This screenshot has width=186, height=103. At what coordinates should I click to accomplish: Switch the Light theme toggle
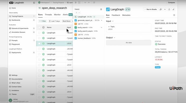(32, 94)
